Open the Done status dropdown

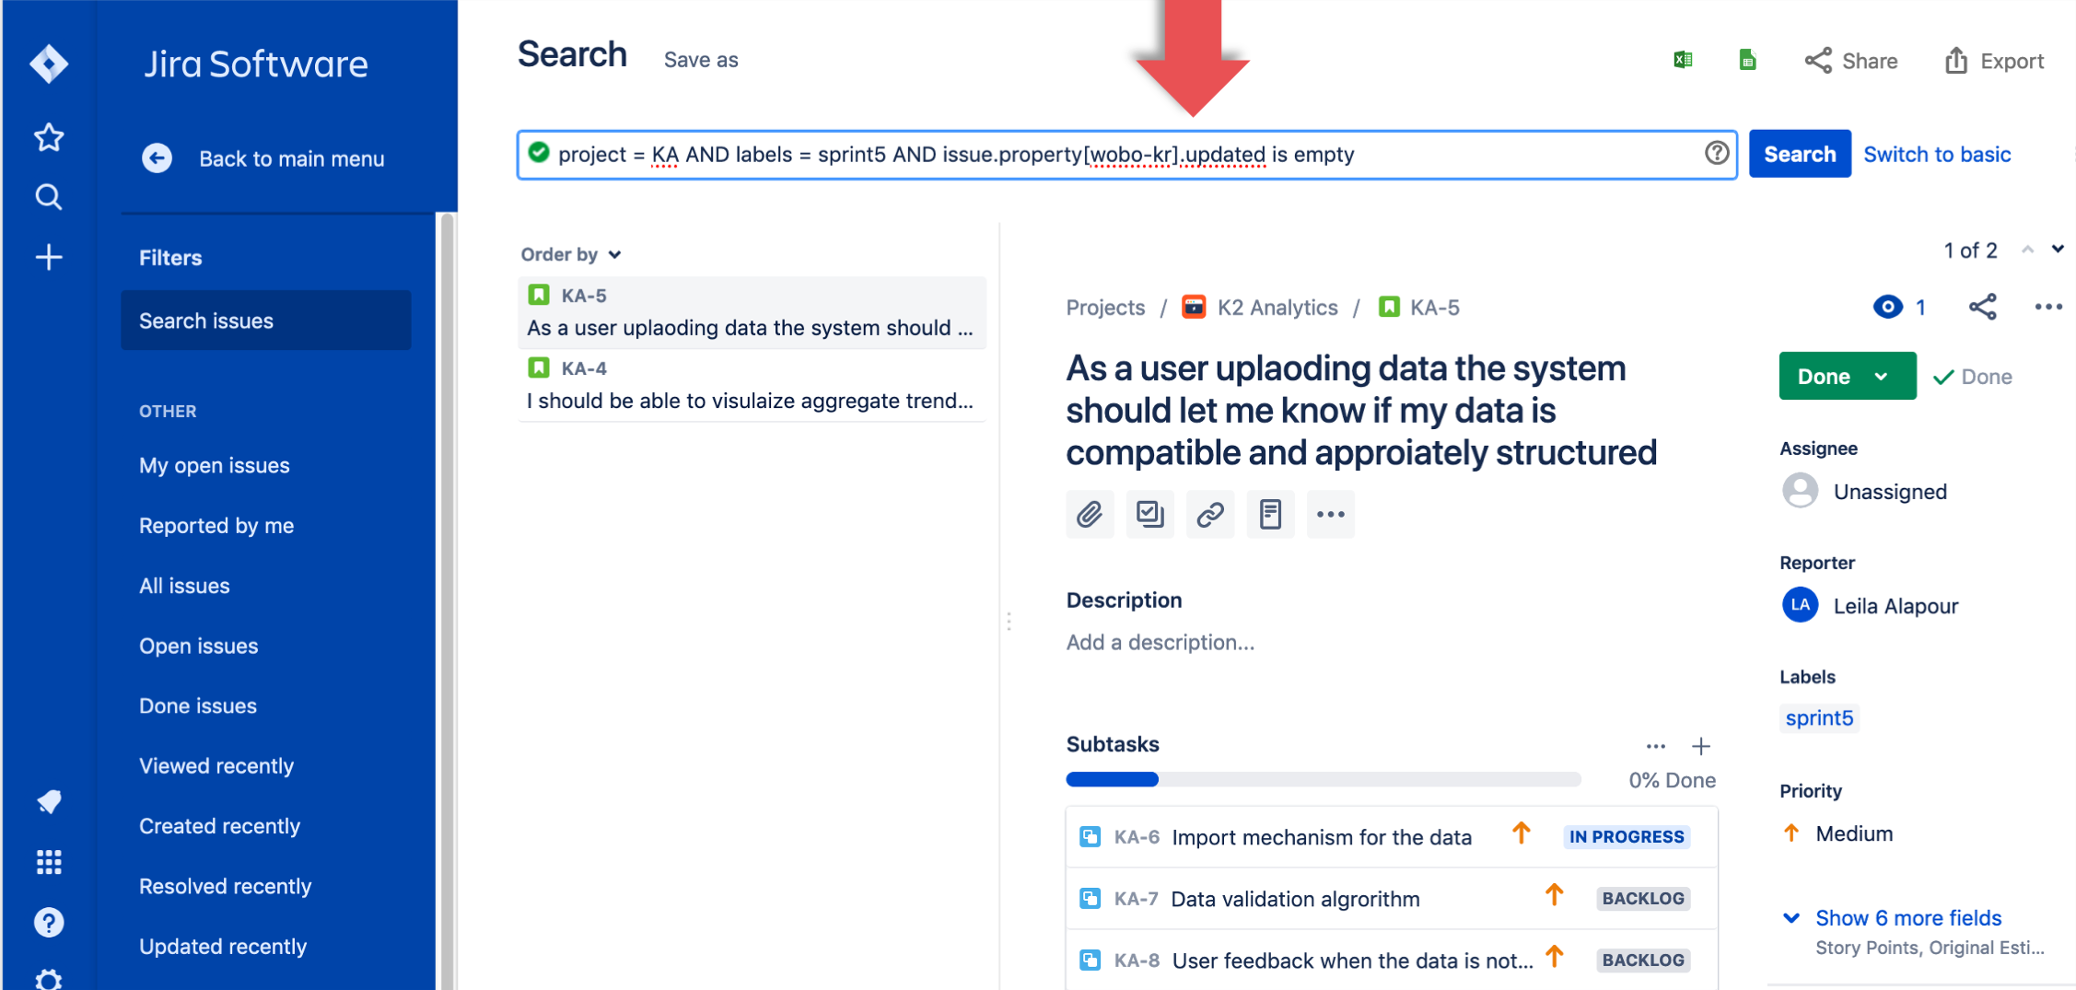(1847, 376)
